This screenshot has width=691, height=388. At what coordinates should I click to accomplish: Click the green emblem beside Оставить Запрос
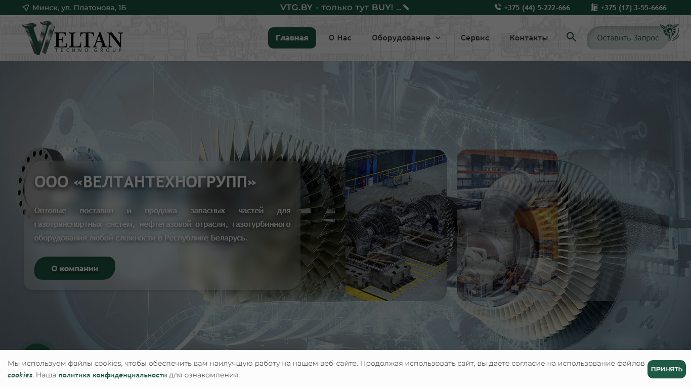[x=670, y=32]
